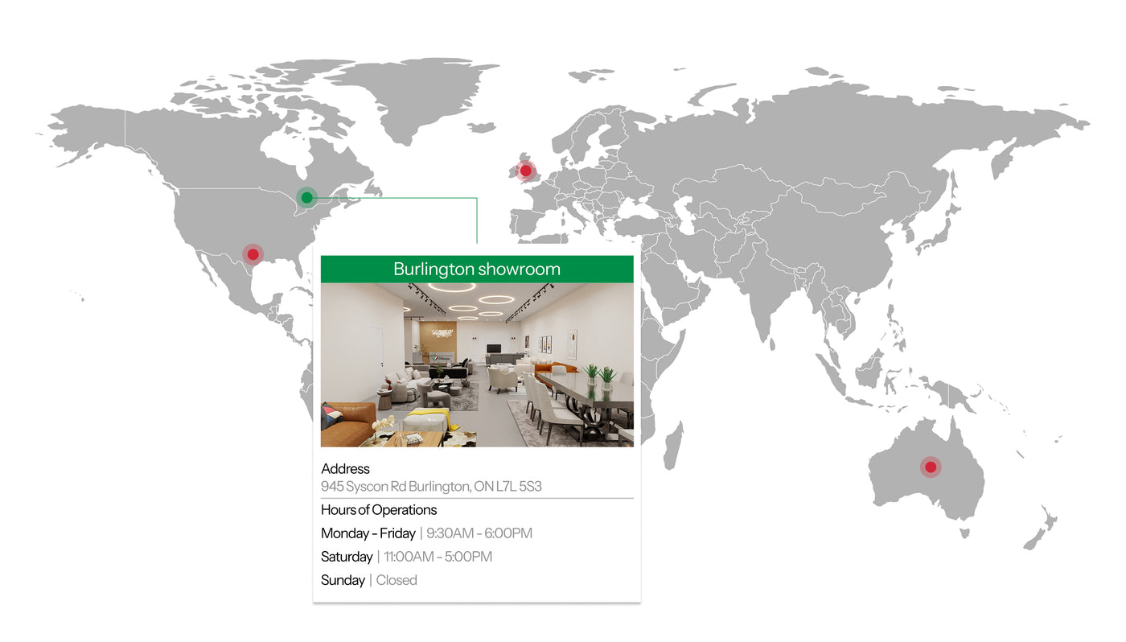
Task: Select the red marker in Australia
Action: pos(931,467)
